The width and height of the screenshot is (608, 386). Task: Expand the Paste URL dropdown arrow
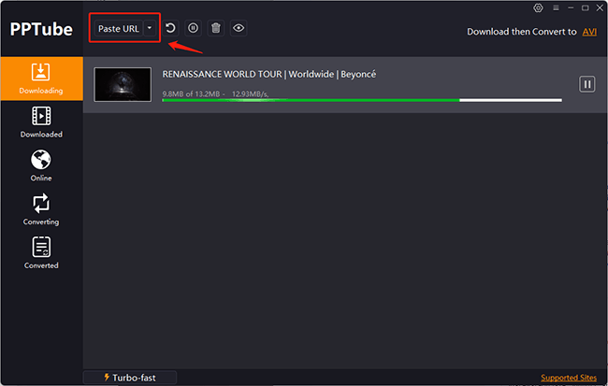tap(150, 28)
